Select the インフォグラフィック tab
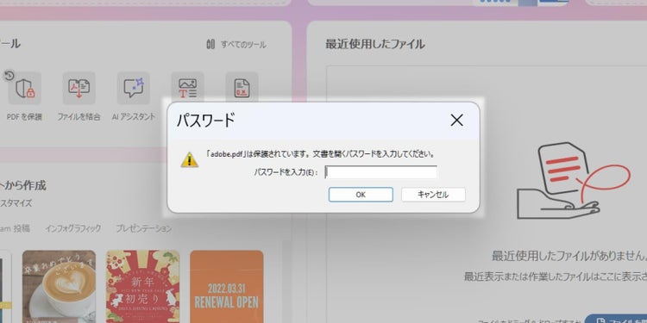647x323 pixels. coord(73,228)
